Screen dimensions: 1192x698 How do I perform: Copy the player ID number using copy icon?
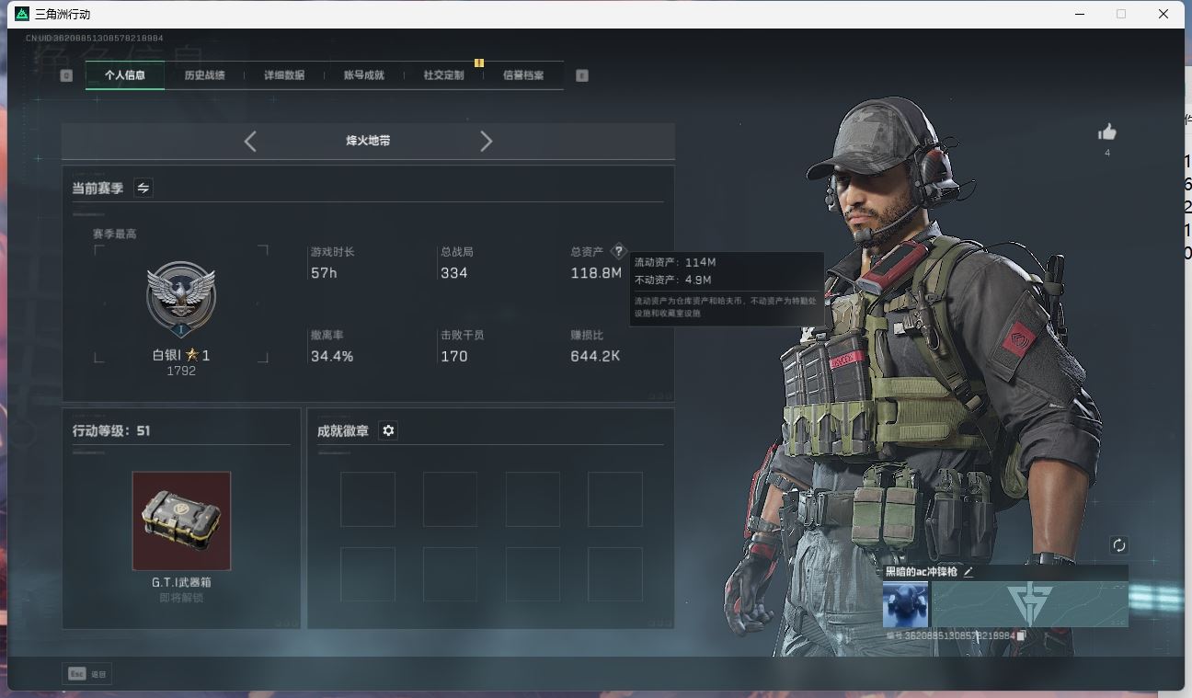pos(1022,635)
